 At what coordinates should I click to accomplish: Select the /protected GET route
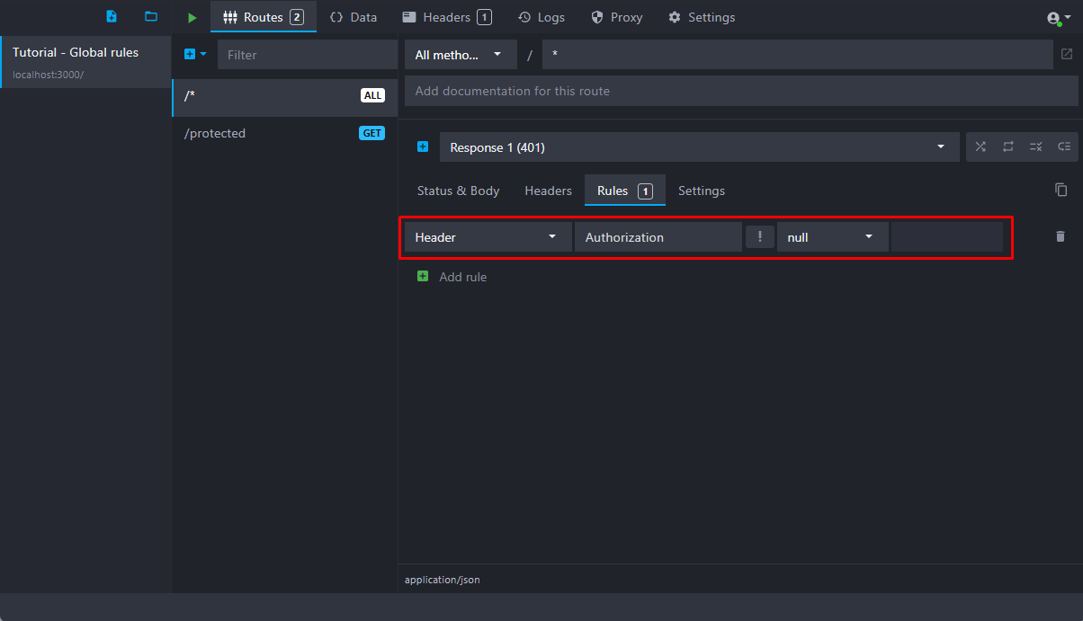tap(284, 133)
